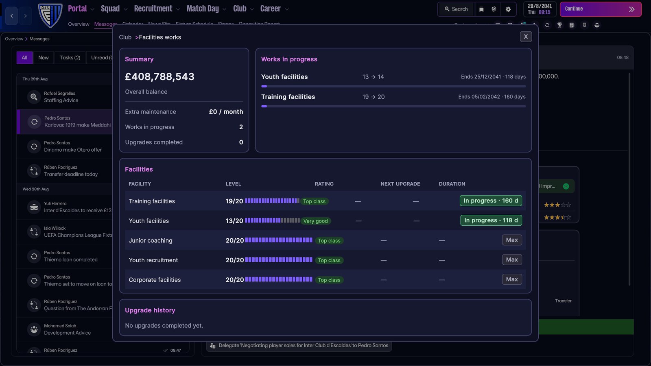Click Max button for Youth recruitment
651x366 pixels.
[512, 259]
